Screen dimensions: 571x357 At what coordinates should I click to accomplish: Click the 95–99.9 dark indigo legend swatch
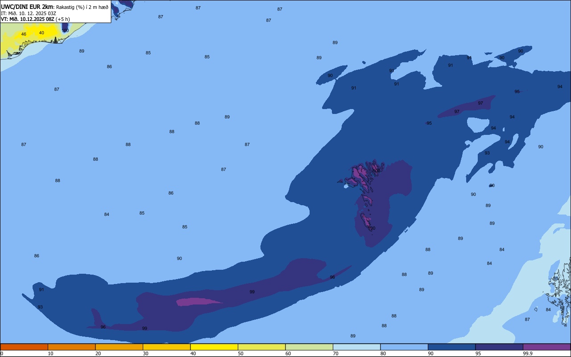pyautogui.click(x=499, y=347)
